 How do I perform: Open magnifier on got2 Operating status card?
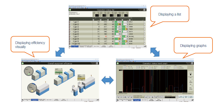pyautogui.click(x=61, y=69)
